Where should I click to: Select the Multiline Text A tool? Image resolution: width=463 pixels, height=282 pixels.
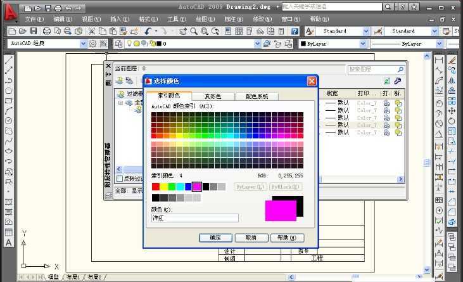click(x=9, y=243)
